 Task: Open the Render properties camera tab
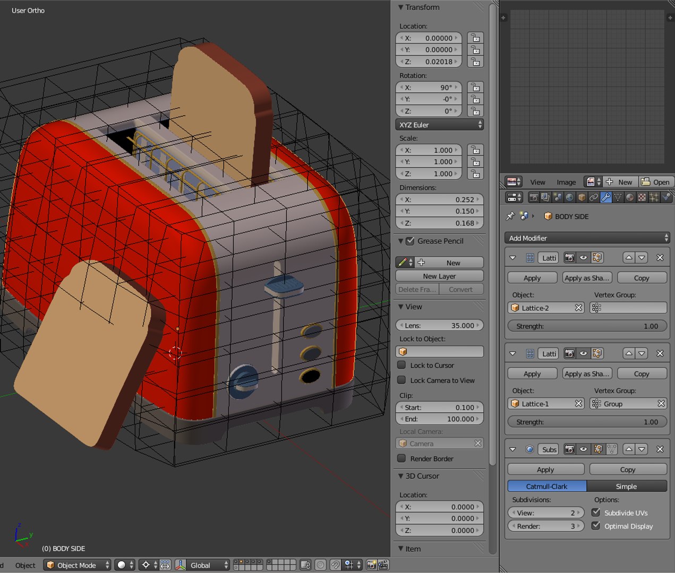(534, 197)
